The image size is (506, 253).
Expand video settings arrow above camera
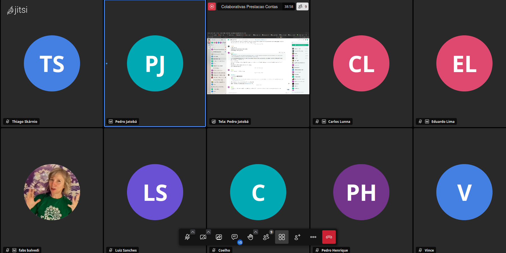click(x=208, y=232)
